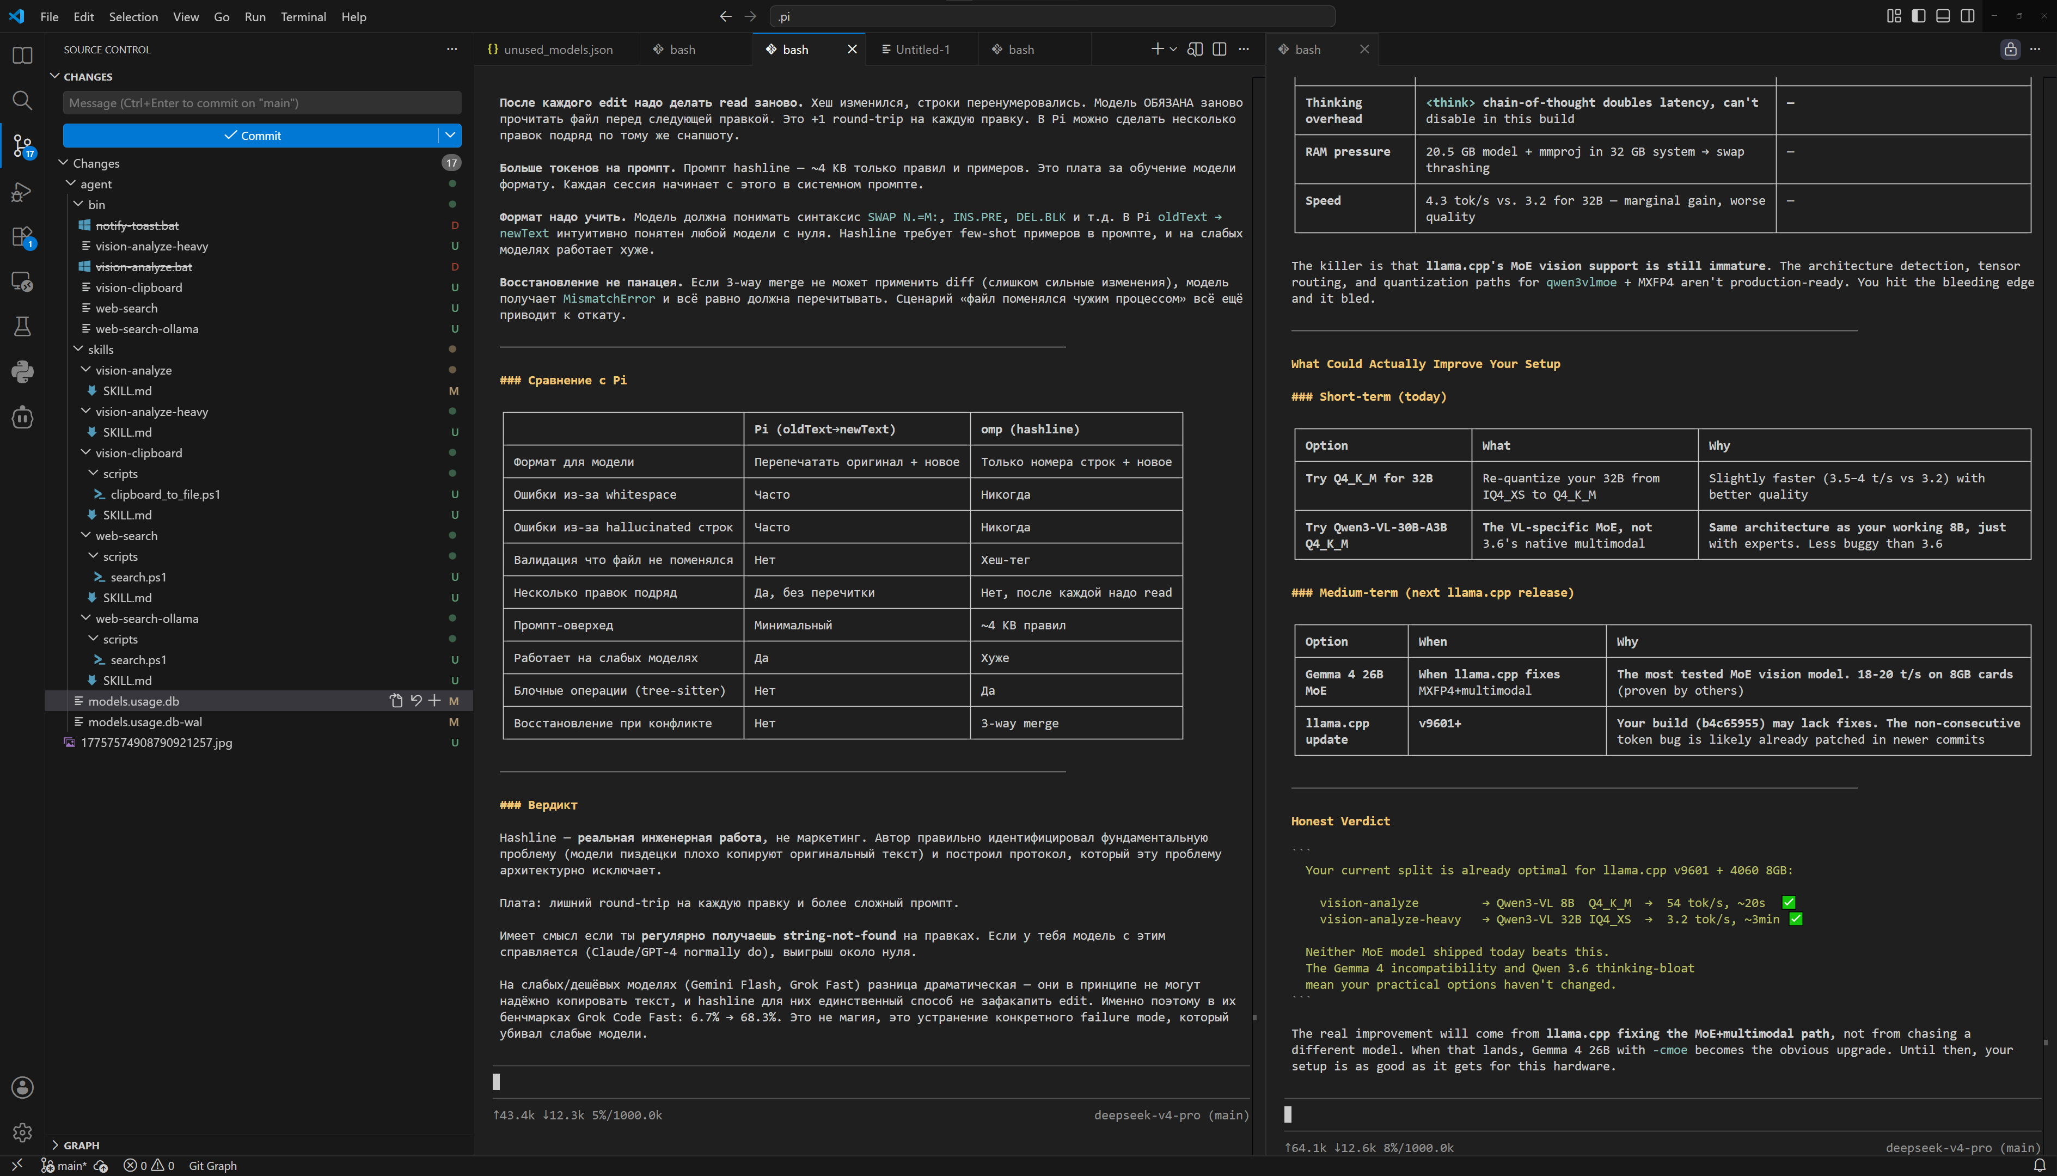Image resolution: width=2057 pixels, height=1176 pixels.
Task: Open Source Control panel More Actions ellipsis
Action: (451, 49)
